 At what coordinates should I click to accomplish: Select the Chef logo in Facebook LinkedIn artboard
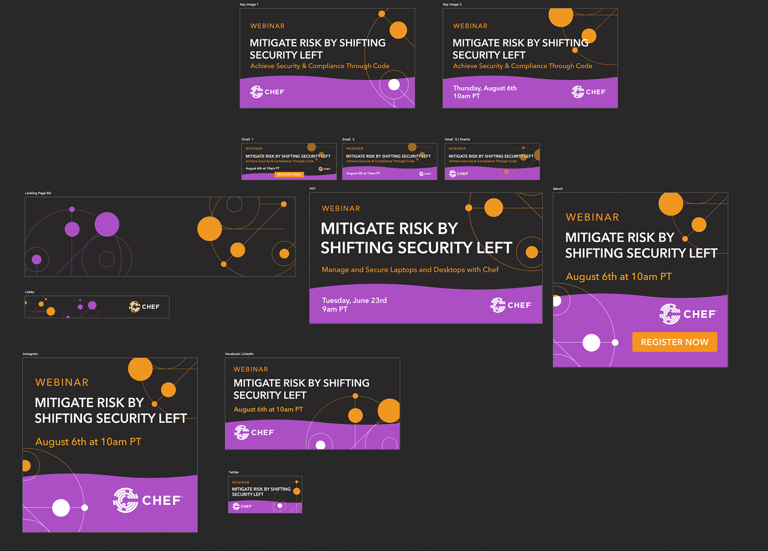(254, 432)
